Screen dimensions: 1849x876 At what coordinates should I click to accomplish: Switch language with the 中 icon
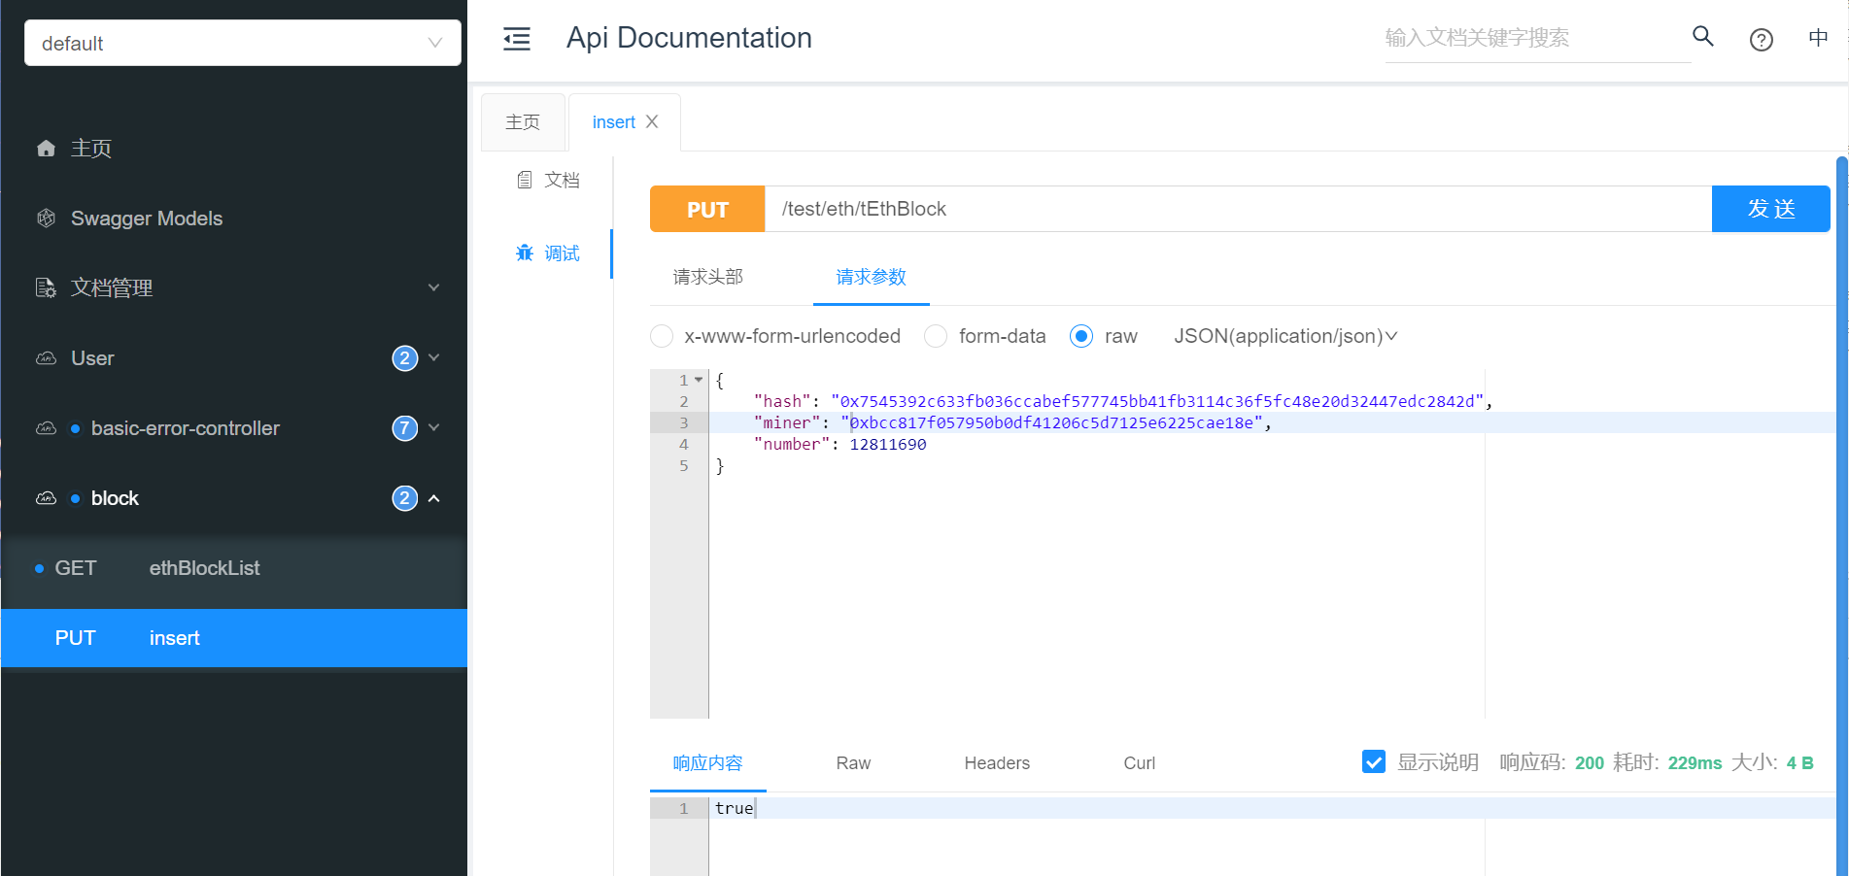coord(1818,38)
